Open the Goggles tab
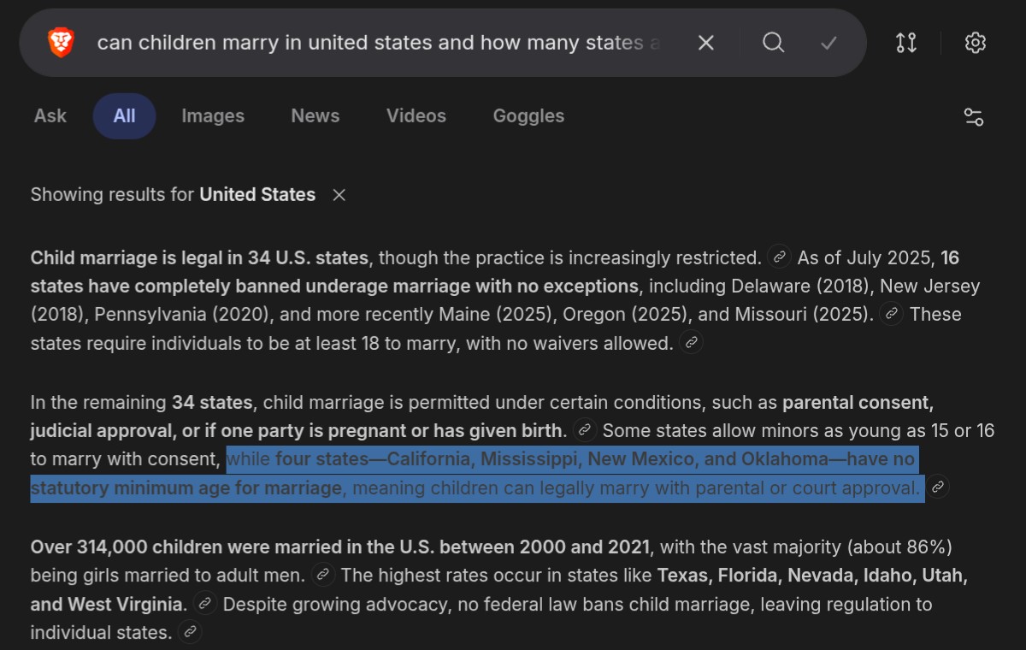Screen dimensions: 1026x650 (528, 116)
